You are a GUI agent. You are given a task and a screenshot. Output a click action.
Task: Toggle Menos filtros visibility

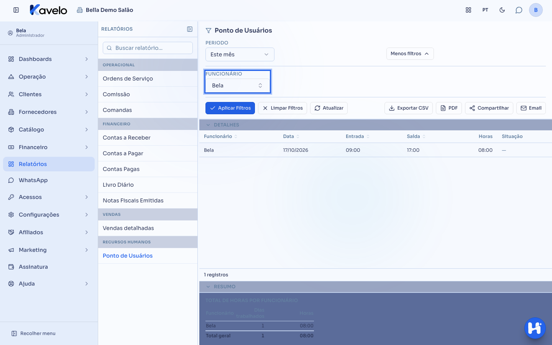(410, 54)
